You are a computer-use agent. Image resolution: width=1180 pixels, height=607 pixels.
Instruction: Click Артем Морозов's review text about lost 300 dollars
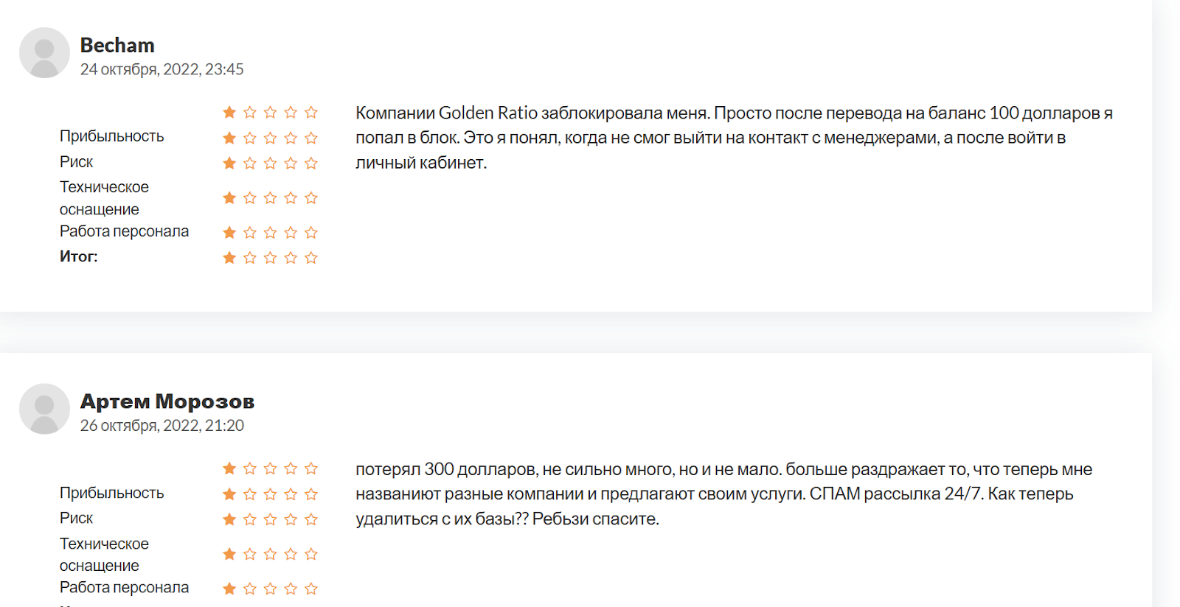723,494
